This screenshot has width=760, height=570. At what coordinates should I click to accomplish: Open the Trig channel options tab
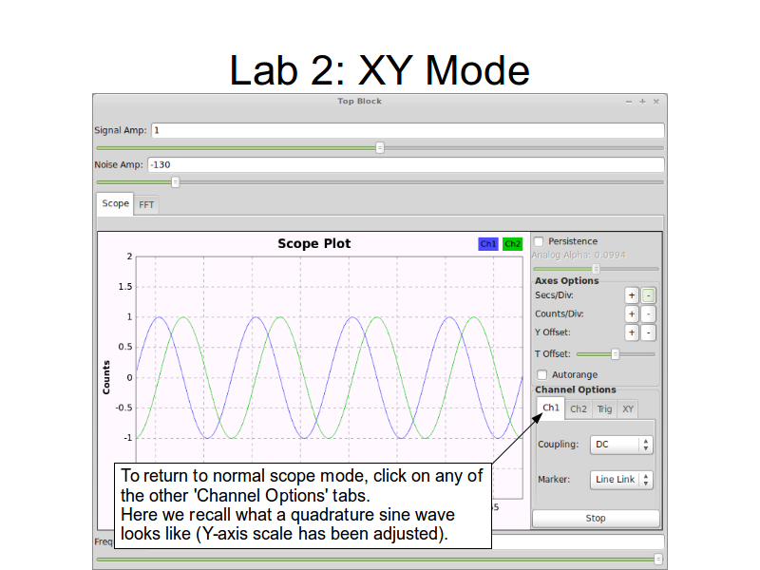[x=604, y=408]
